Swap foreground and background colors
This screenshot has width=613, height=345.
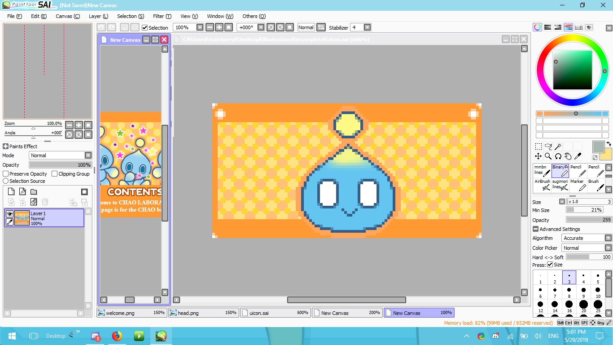(609, 144)
